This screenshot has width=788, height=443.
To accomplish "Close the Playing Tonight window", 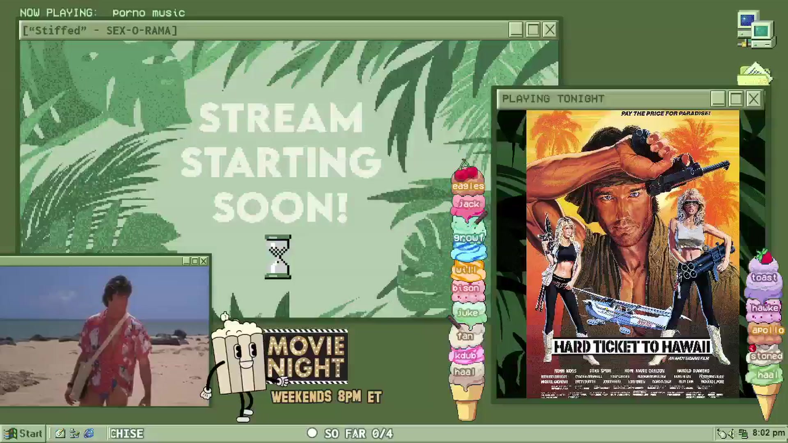I will point(754,99).
